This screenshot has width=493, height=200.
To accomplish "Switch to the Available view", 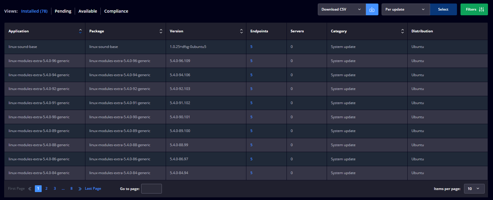I will click(x=88, y=11).
